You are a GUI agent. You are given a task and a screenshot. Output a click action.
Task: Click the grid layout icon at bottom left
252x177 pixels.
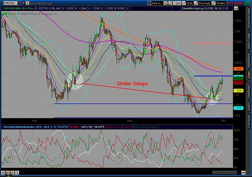tap(3, 173)
